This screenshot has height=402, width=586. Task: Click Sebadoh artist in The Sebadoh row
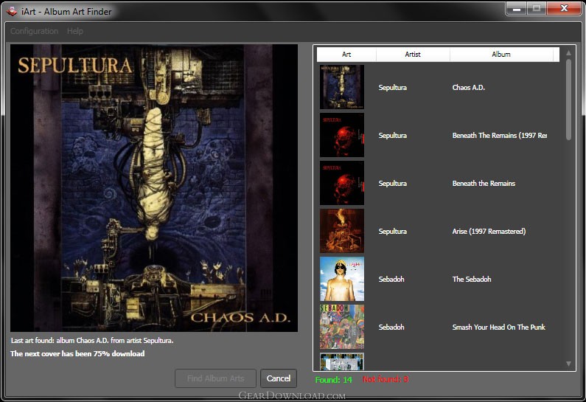391,279
